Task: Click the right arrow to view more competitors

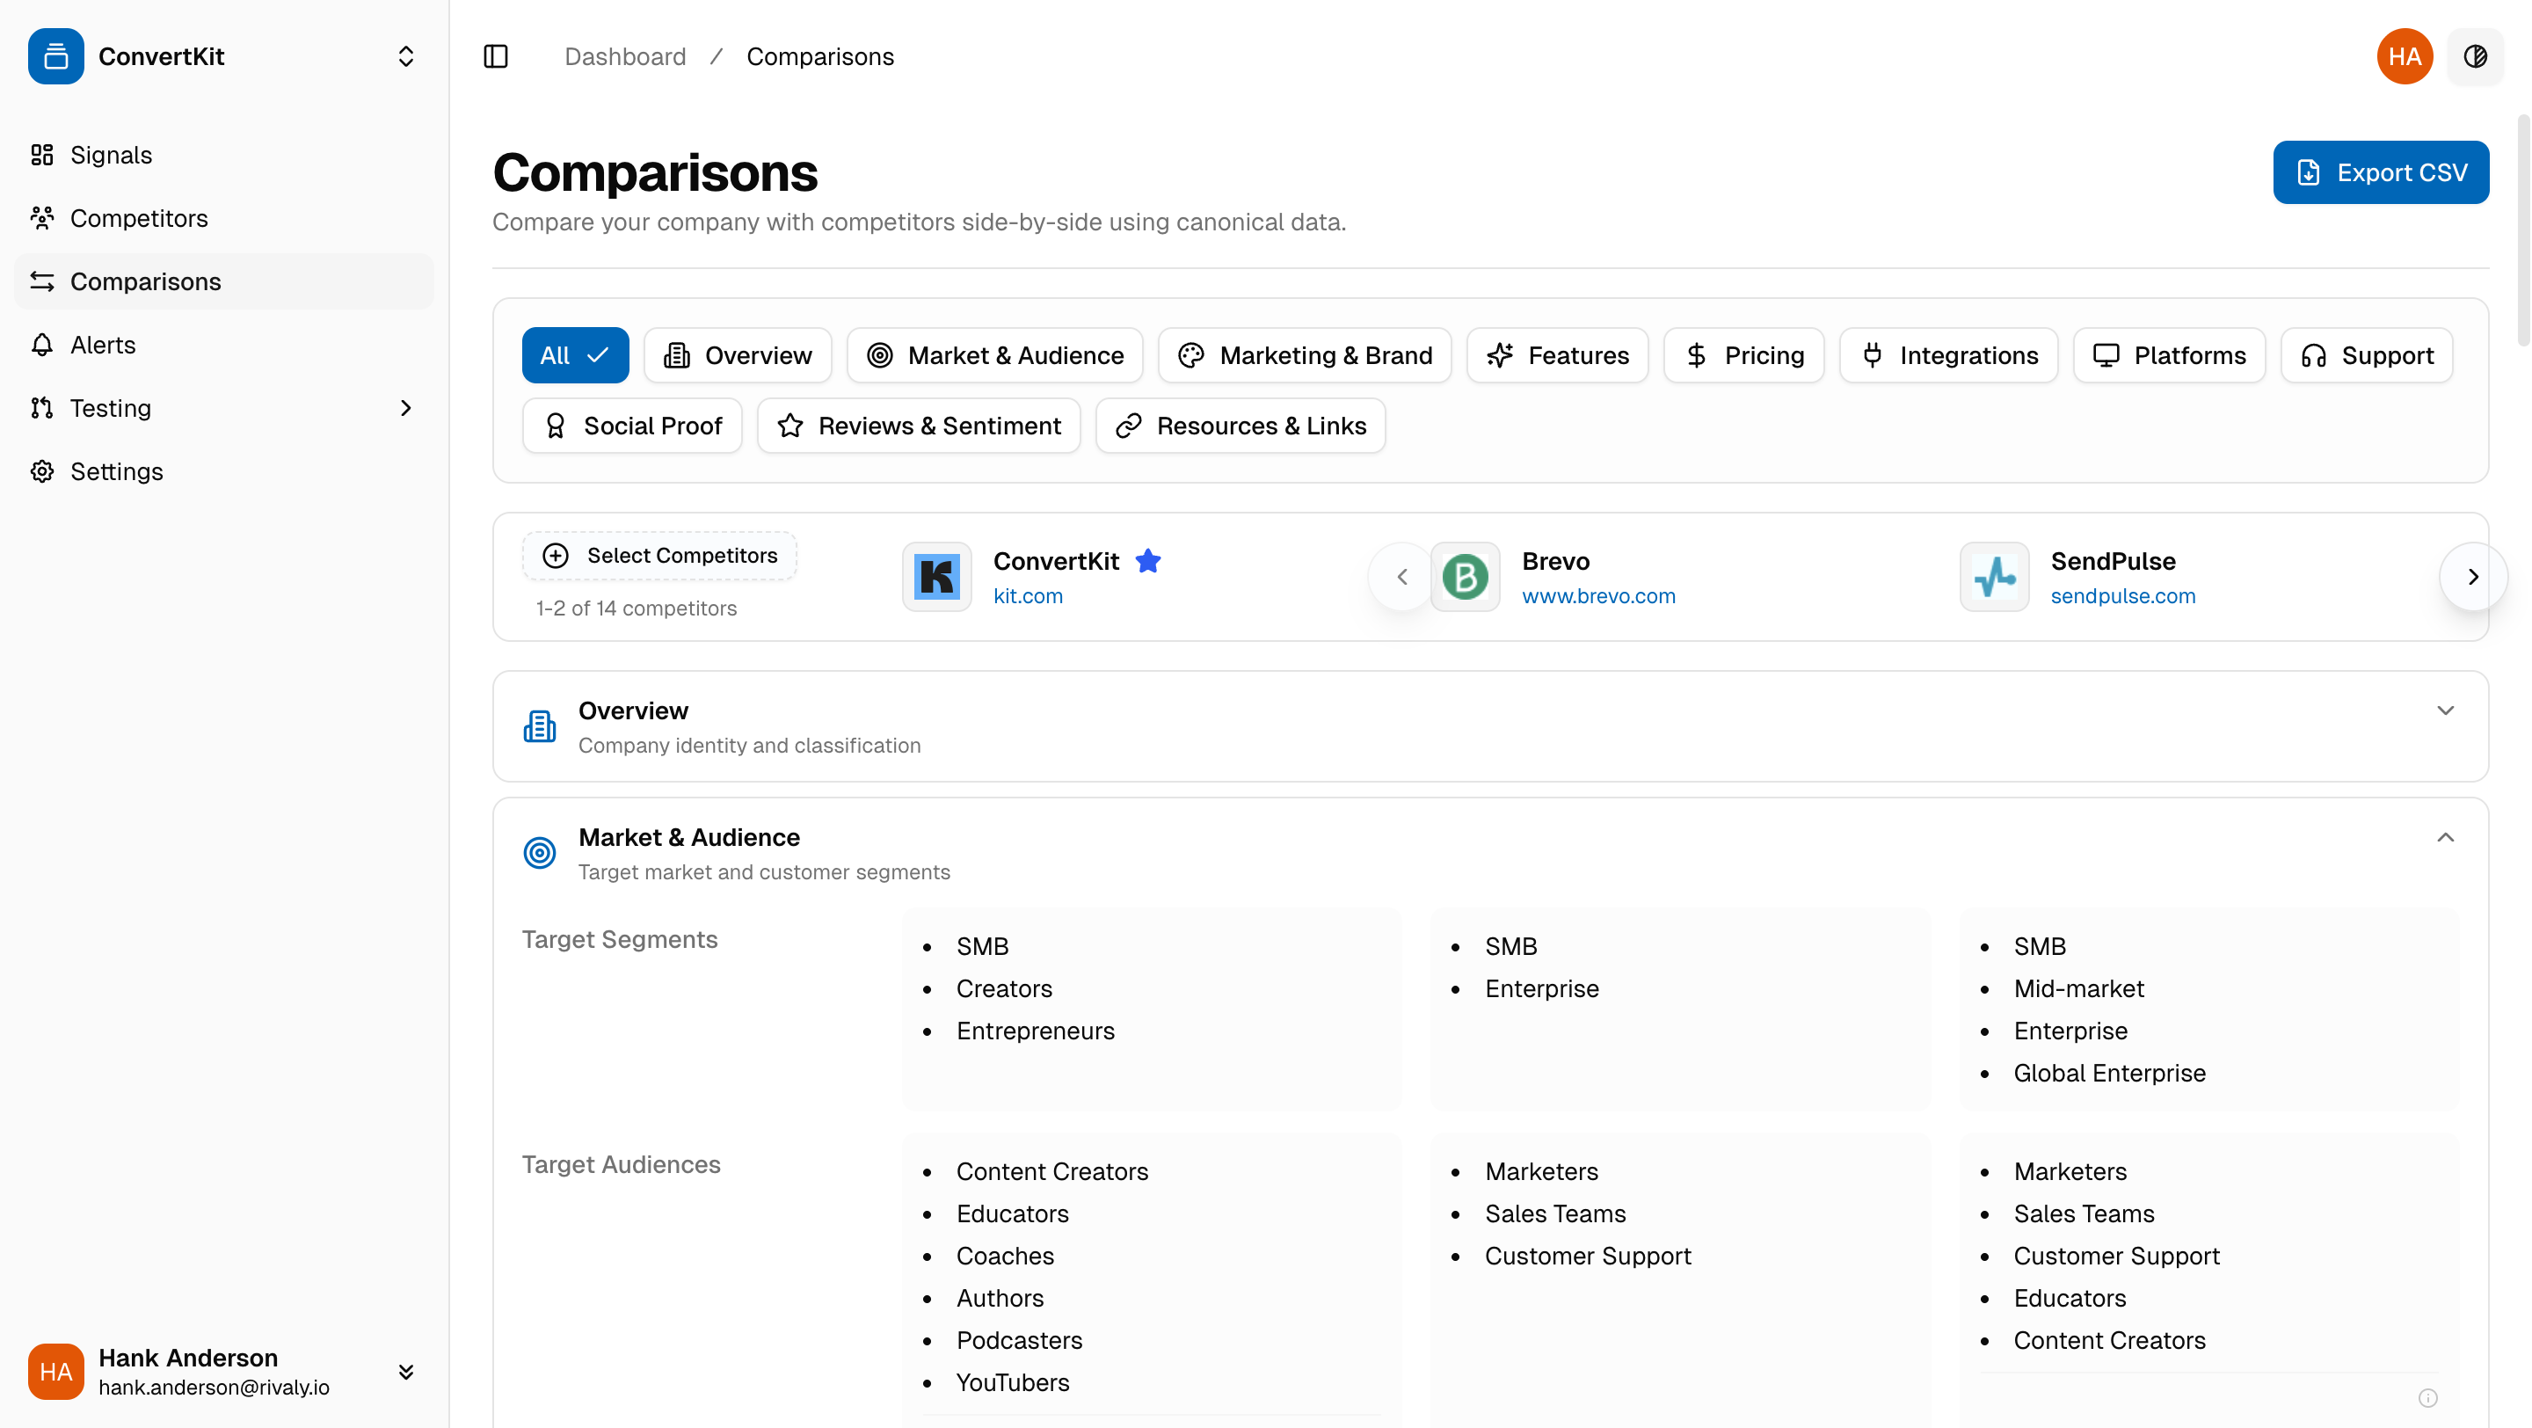Action: pos(2473,577)
